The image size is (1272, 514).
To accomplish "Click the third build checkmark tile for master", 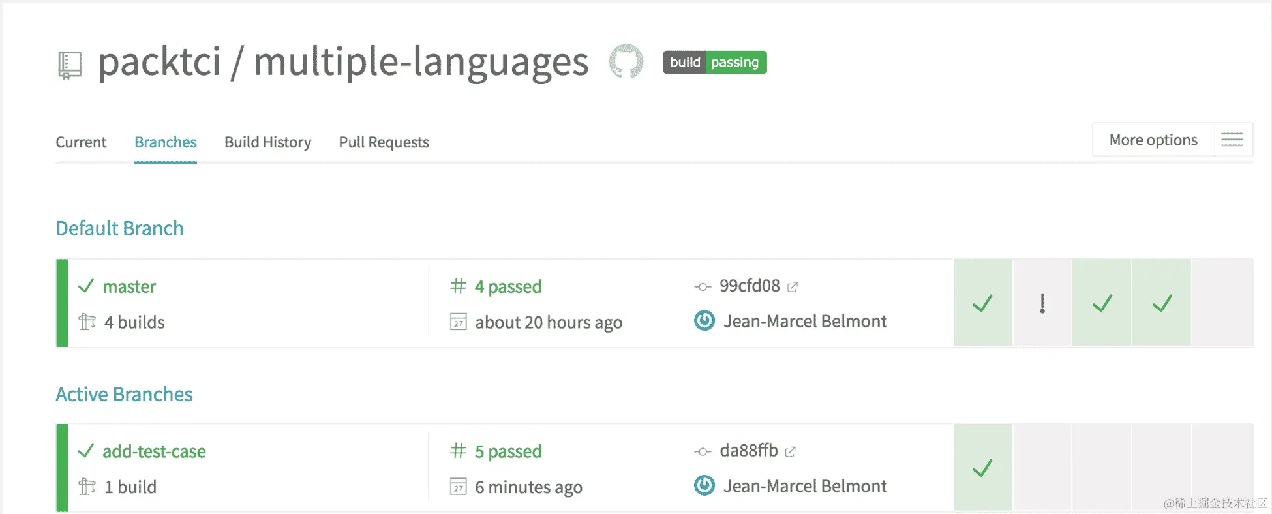I will click(x=1102, y=303).
